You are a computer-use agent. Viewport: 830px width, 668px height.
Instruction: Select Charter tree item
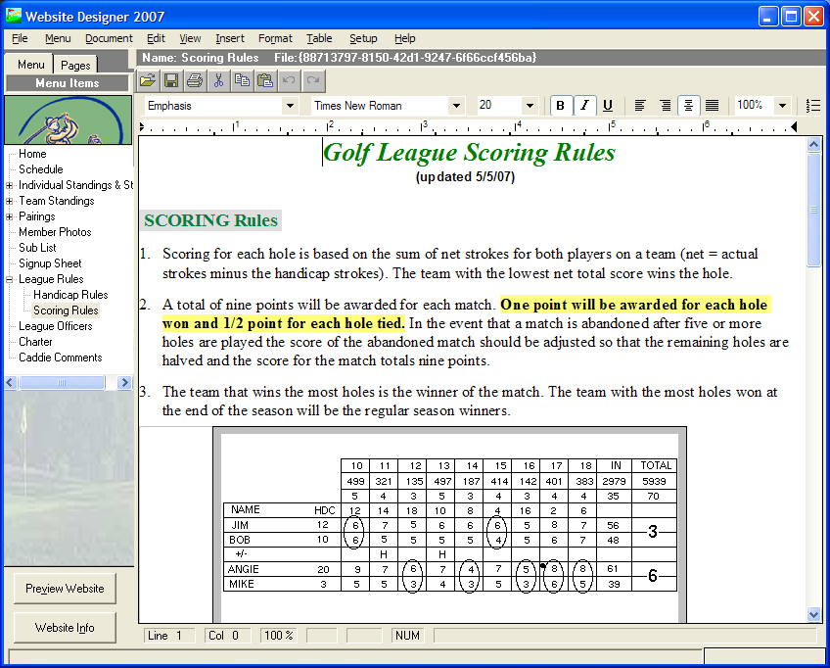(35, 342)
